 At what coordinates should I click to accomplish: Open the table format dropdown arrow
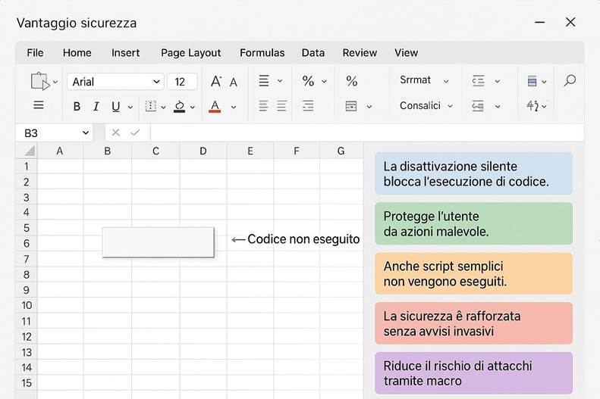[x=369, y=107]
